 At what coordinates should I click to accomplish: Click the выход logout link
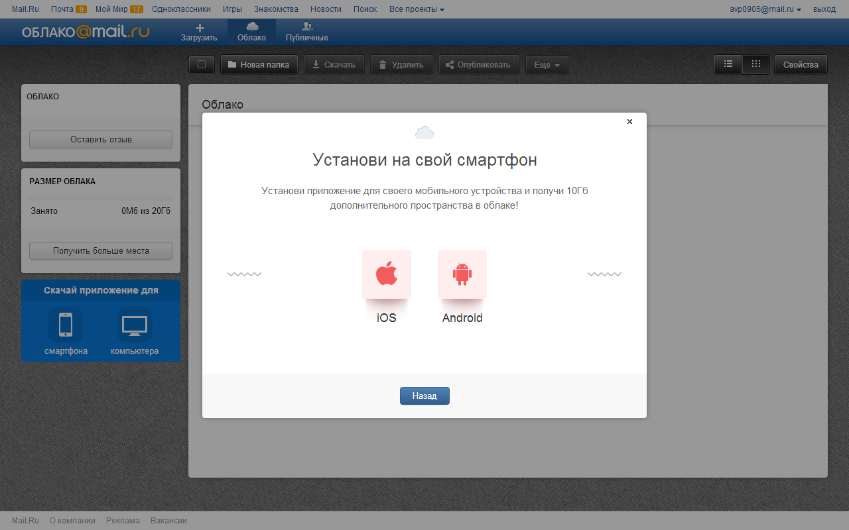pos(824,9)
